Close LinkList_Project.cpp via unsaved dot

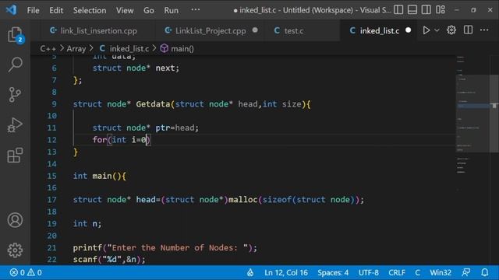click(x=255, y=30)
